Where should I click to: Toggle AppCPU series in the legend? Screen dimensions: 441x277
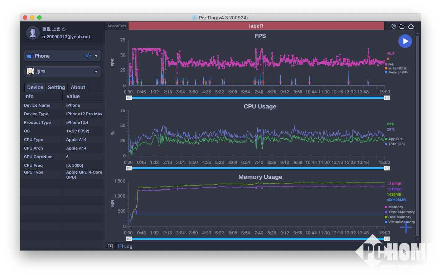click(x=394, y=139)
